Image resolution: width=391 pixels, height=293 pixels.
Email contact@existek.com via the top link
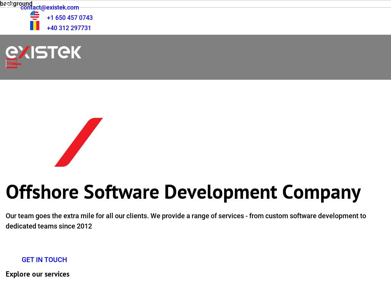click(x=50, y=8)
